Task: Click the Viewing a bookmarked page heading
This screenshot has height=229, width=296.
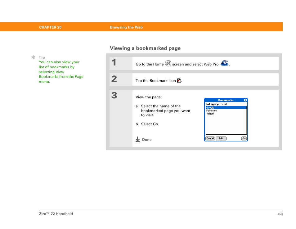Action: [x=145, y=48]
